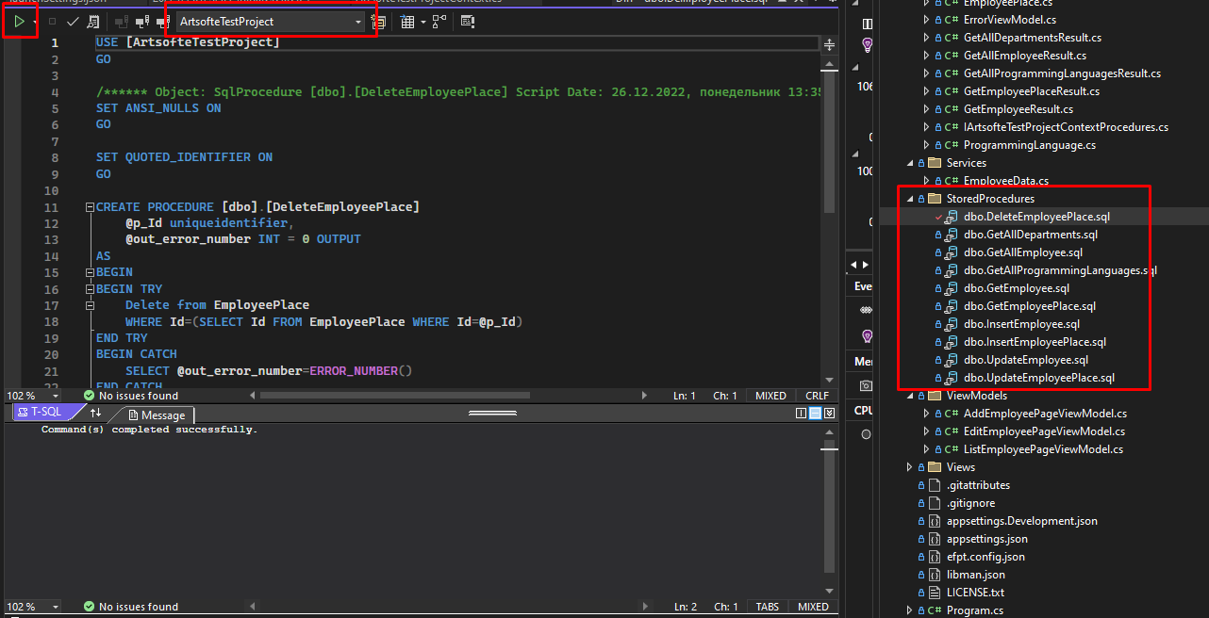The image size is (1209, 618).
Task: Expand the ErrorViewModel.cs node
Action: (x=927, y=20)
